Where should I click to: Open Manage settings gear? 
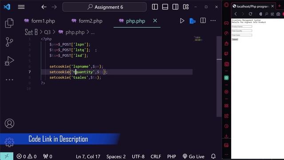click(9, 142)
